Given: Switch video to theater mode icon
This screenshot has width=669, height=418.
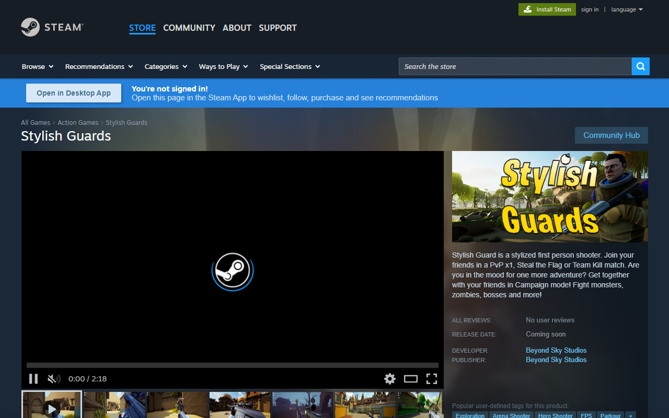Looking at the screenshot, I should [x=411, y=379].
